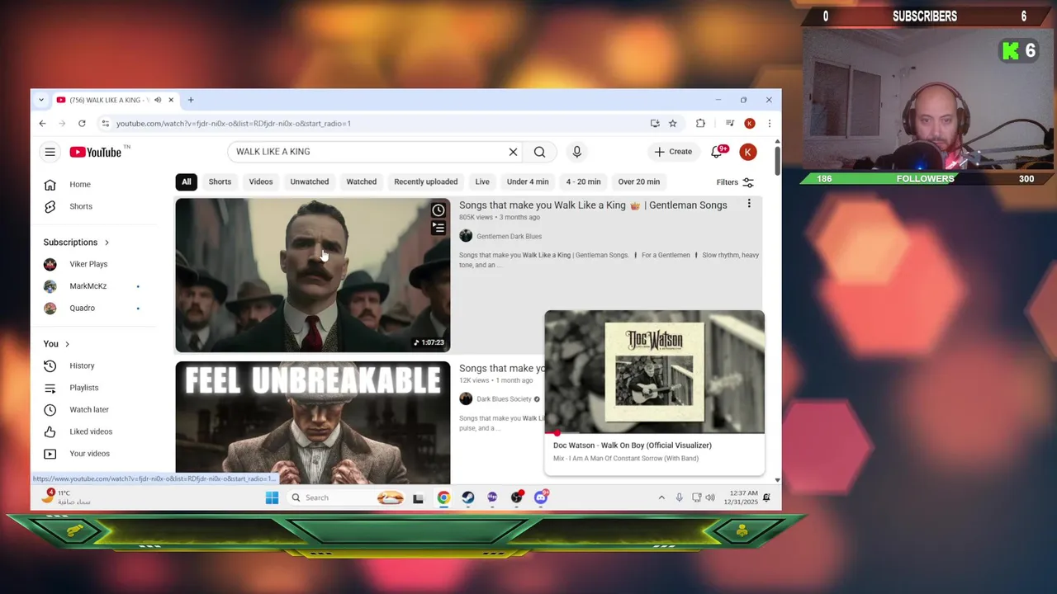Open Discord from the taskbar

[541, 497]
